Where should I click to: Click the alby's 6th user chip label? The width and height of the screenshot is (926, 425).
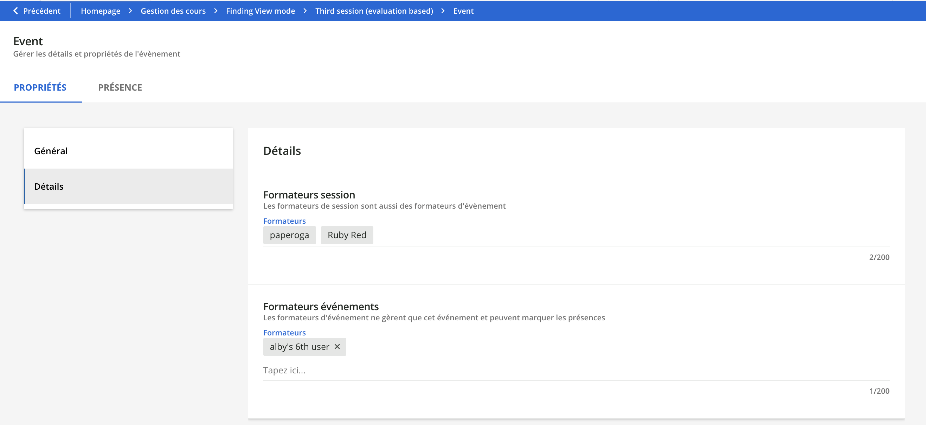[x=299, y=347]
